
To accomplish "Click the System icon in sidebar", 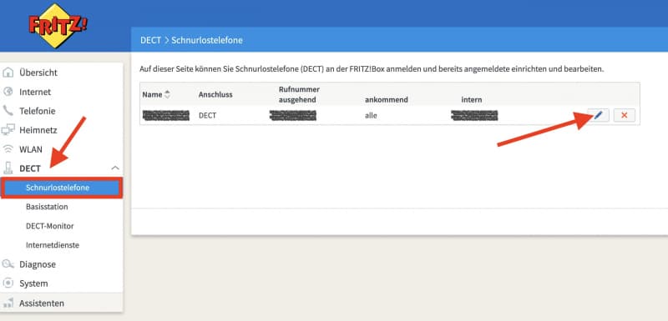I will coord(8,283).
